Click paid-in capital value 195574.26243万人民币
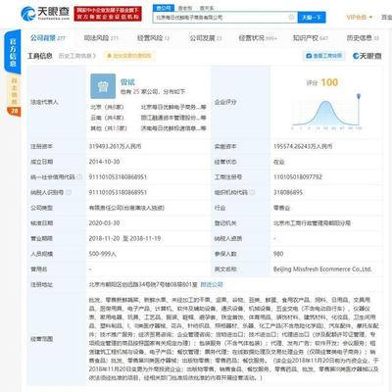The image size is (392, 392). [303, 146]
